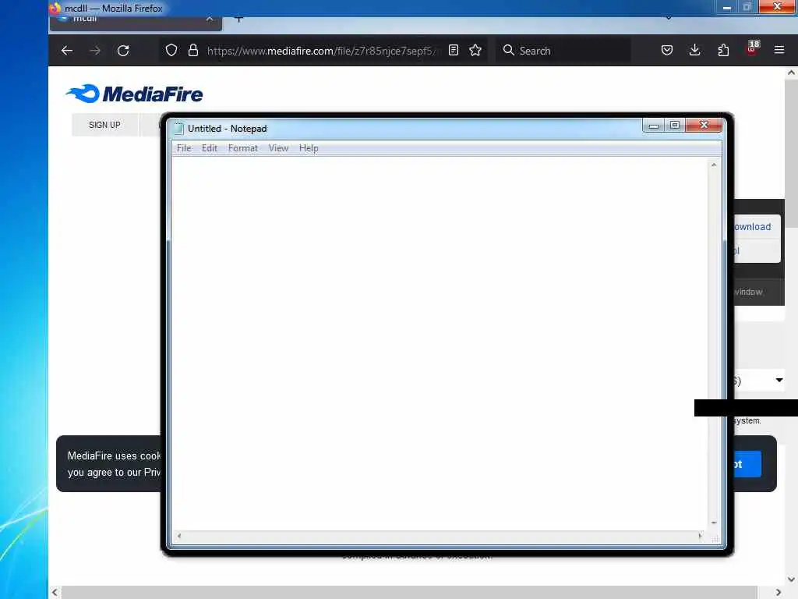Go forward in Firefox

click(94, 51)
